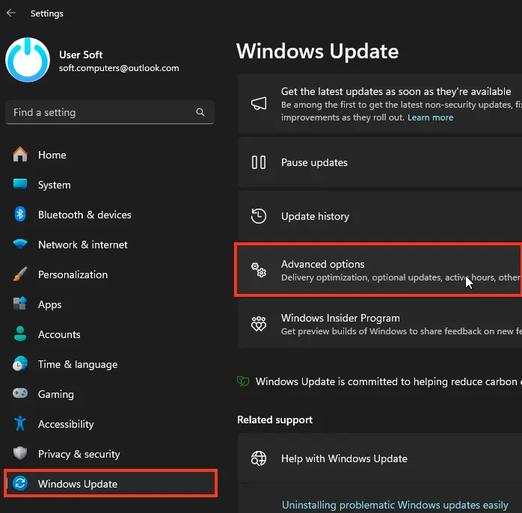The width and height of the screenshot is (522, 513).
Task: Click the Apps icon in sidebar
Action: tap(20, 304)
